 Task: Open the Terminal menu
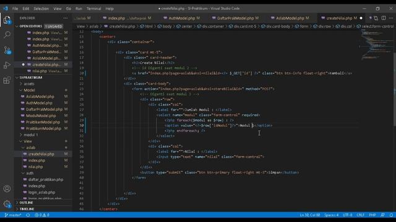pyautogui.click(x=93, y=9)
